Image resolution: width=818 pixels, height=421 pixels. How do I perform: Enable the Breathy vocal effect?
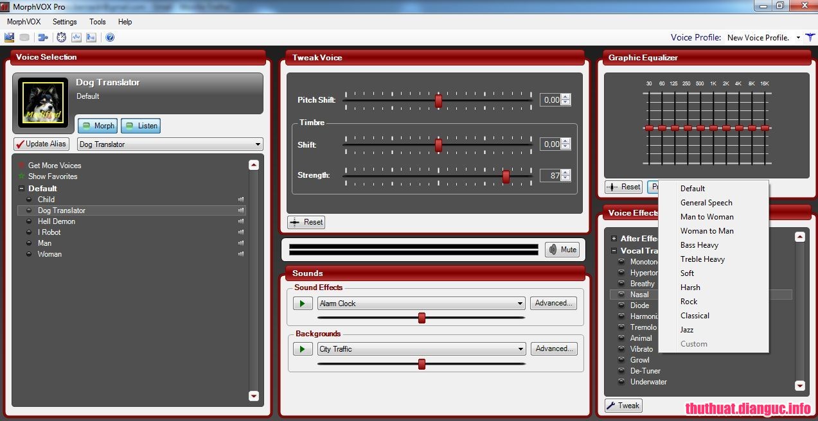click(x=621, y=284)
